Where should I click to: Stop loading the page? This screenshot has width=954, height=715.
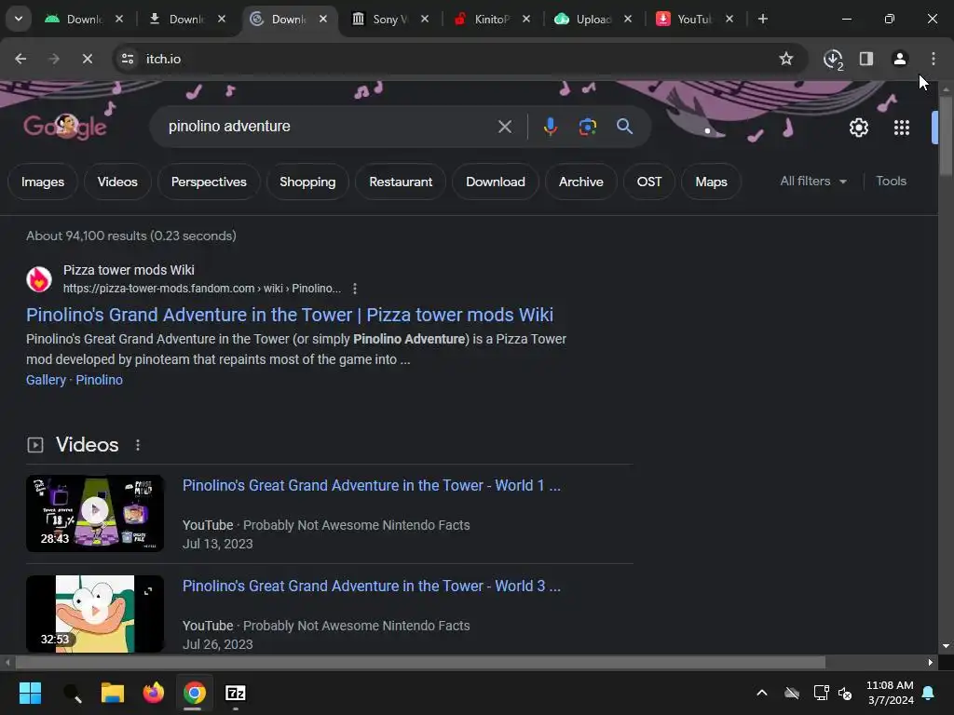tap(87, 59)
